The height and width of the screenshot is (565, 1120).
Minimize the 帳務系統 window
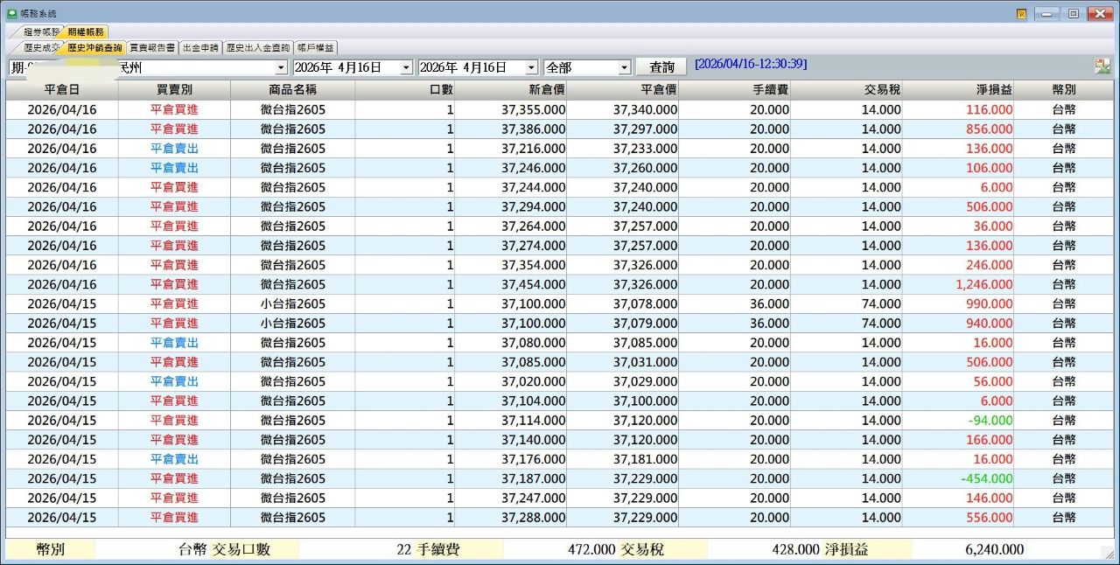pyautogui.click(x=1047, y=13)
